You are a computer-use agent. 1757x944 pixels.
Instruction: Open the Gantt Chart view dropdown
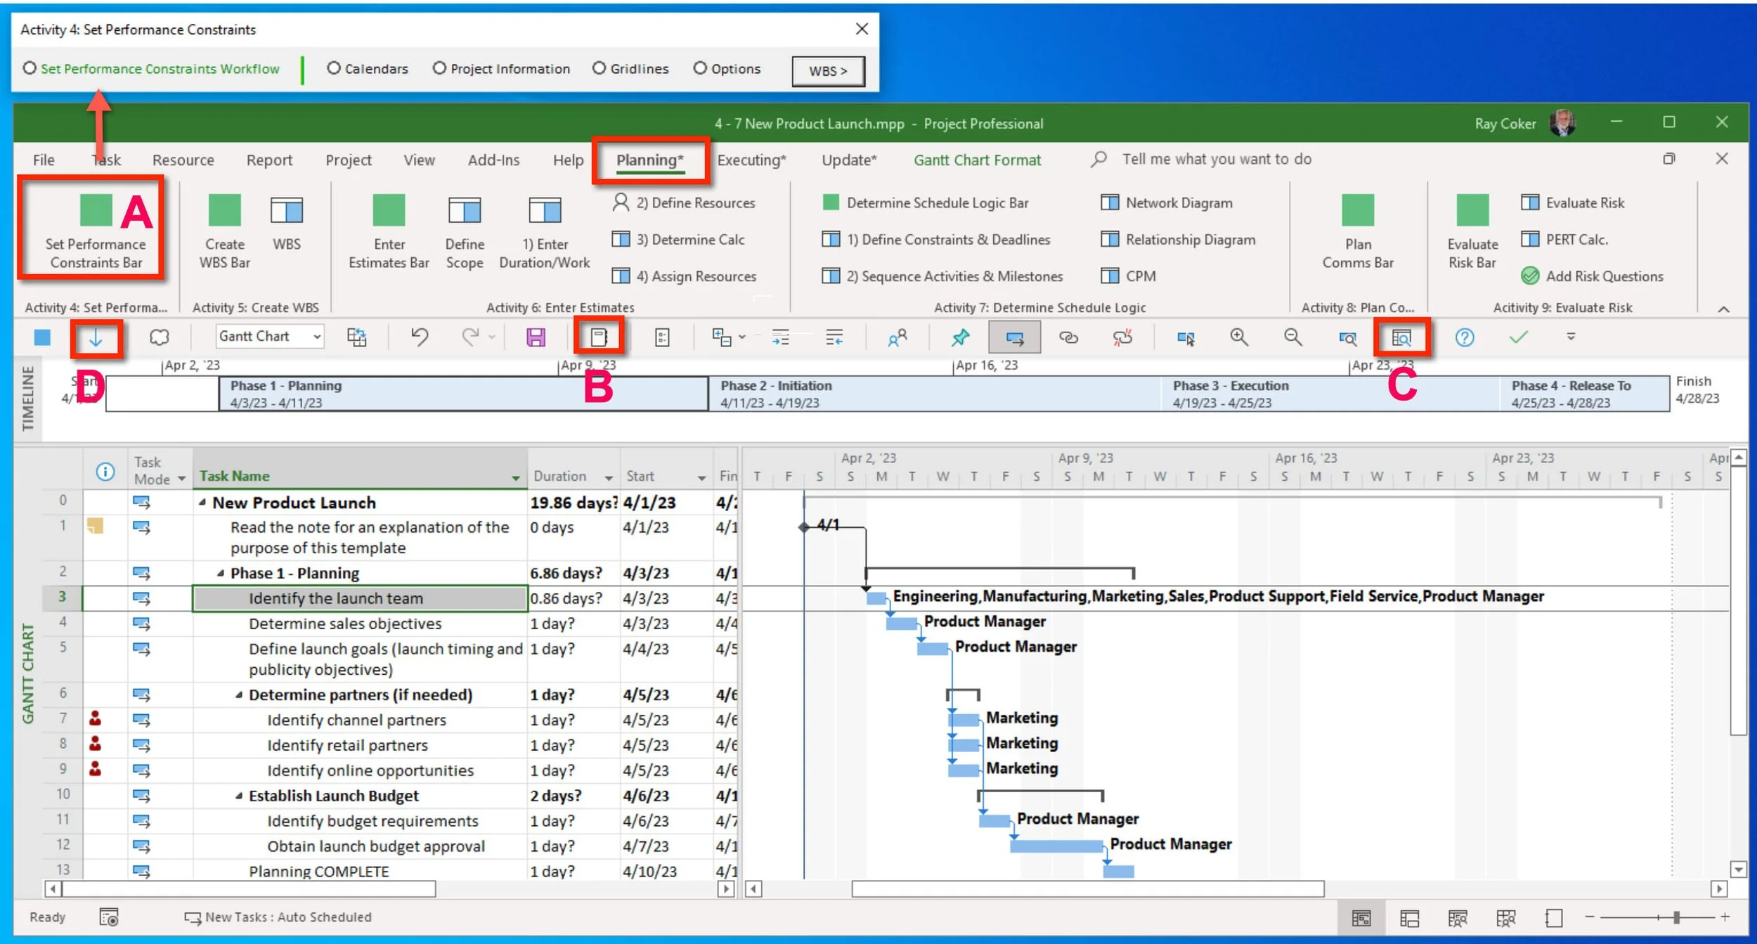(x=317, y=337)
